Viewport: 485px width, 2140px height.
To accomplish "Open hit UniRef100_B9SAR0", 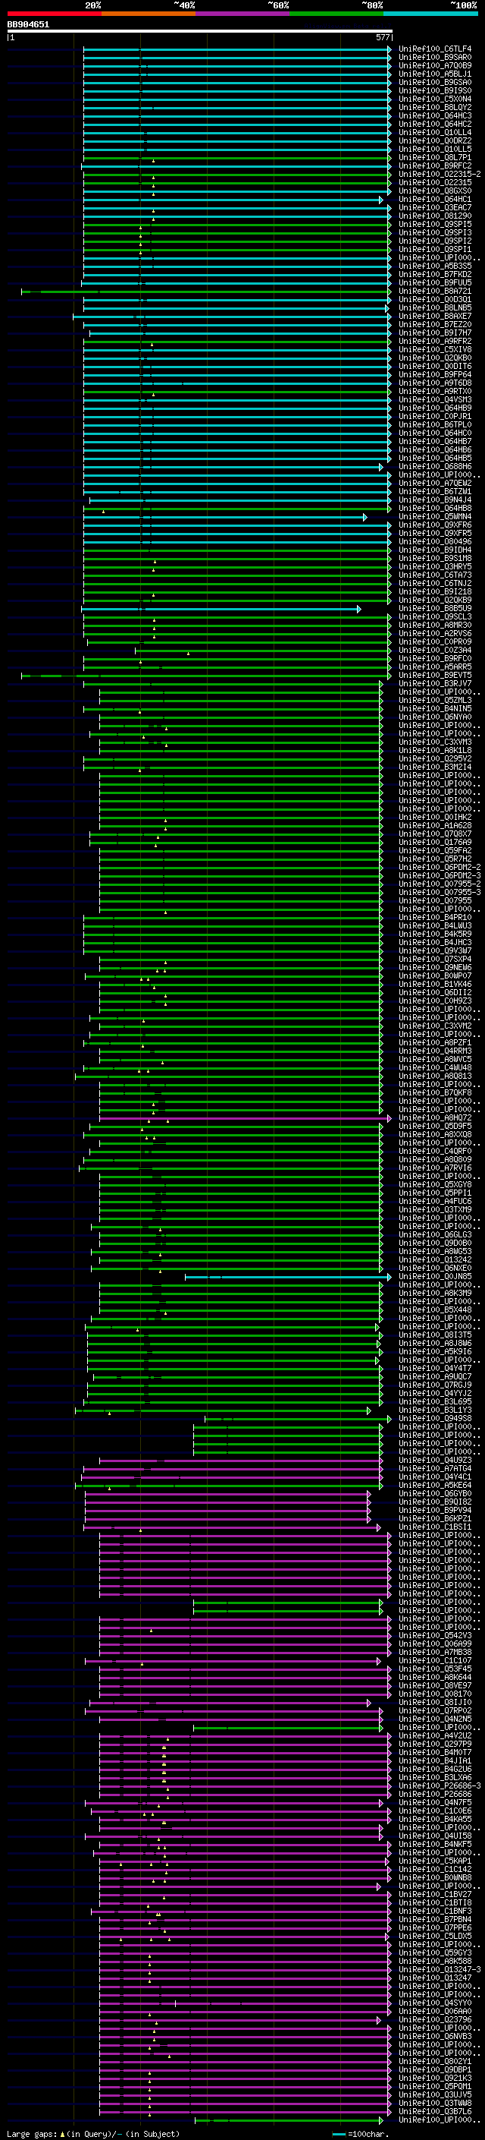I will point(434,58).
